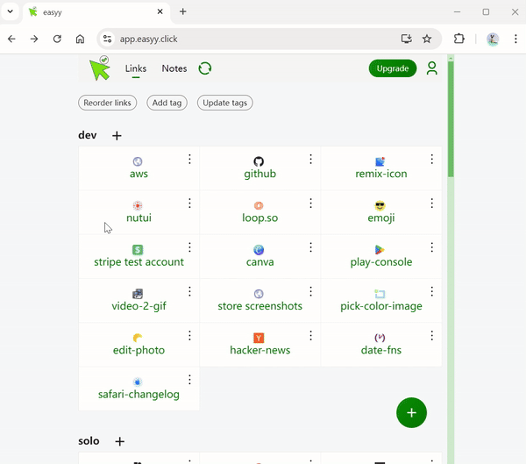This screenshot has width=526, height=464.
Task: Open options menu for store screenshots link
Action: point(310,291)
